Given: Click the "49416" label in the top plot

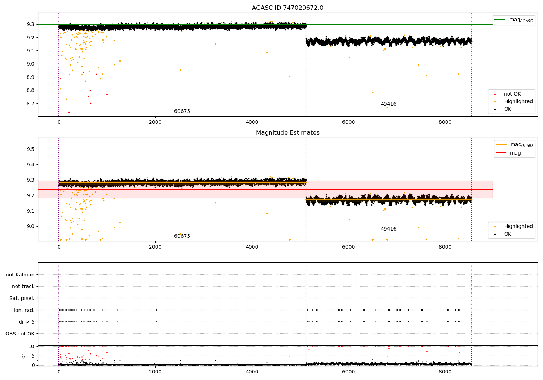Looking at the screenshot, I should pyautogui.click(x=388, y=104).
